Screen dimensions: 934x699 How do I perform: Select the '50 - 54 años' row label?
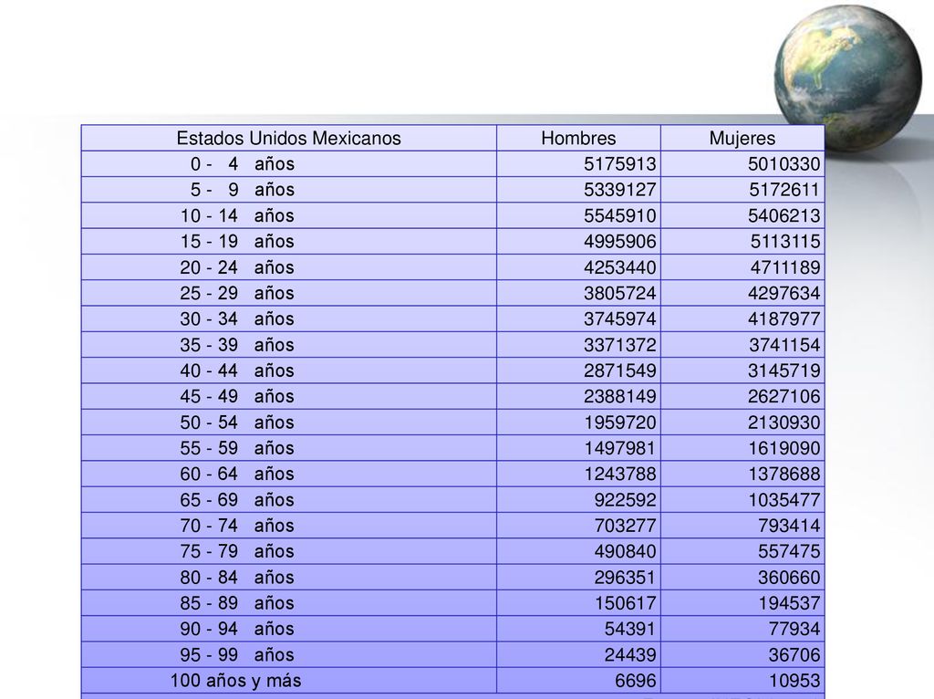click(x=237, y=423)
